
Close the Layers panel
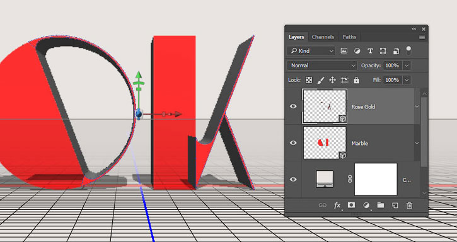(x=424, y=29)
